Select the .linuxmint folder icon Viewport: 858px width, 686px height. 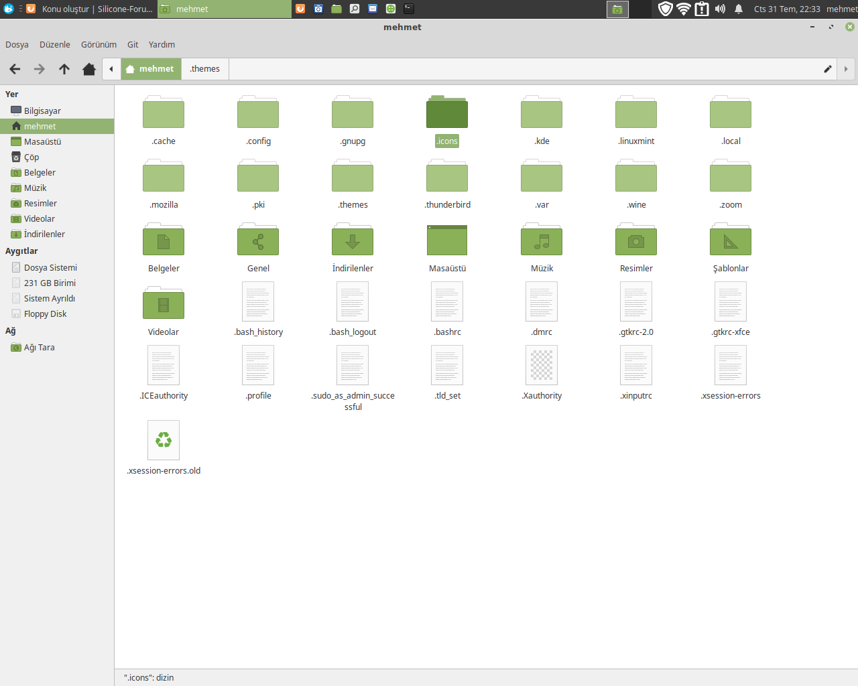tap(636, 112)
